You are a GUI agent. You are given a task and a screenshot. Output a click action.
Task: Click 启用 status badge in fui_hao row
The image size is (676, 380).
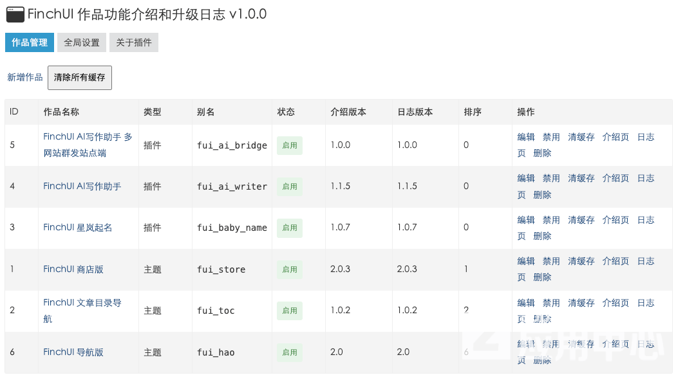point(290,352)
